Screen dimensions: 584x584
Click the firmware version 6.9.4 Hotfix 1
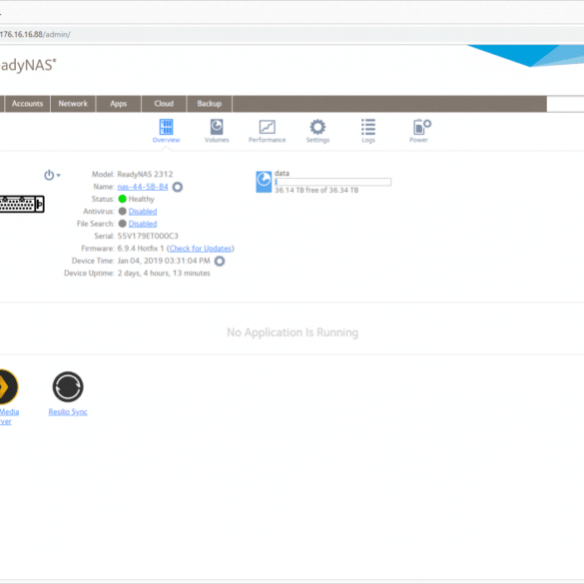(x=141, y=249)
